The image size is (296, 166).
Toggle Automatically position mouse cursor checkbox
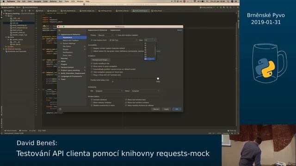click(92, 69)
